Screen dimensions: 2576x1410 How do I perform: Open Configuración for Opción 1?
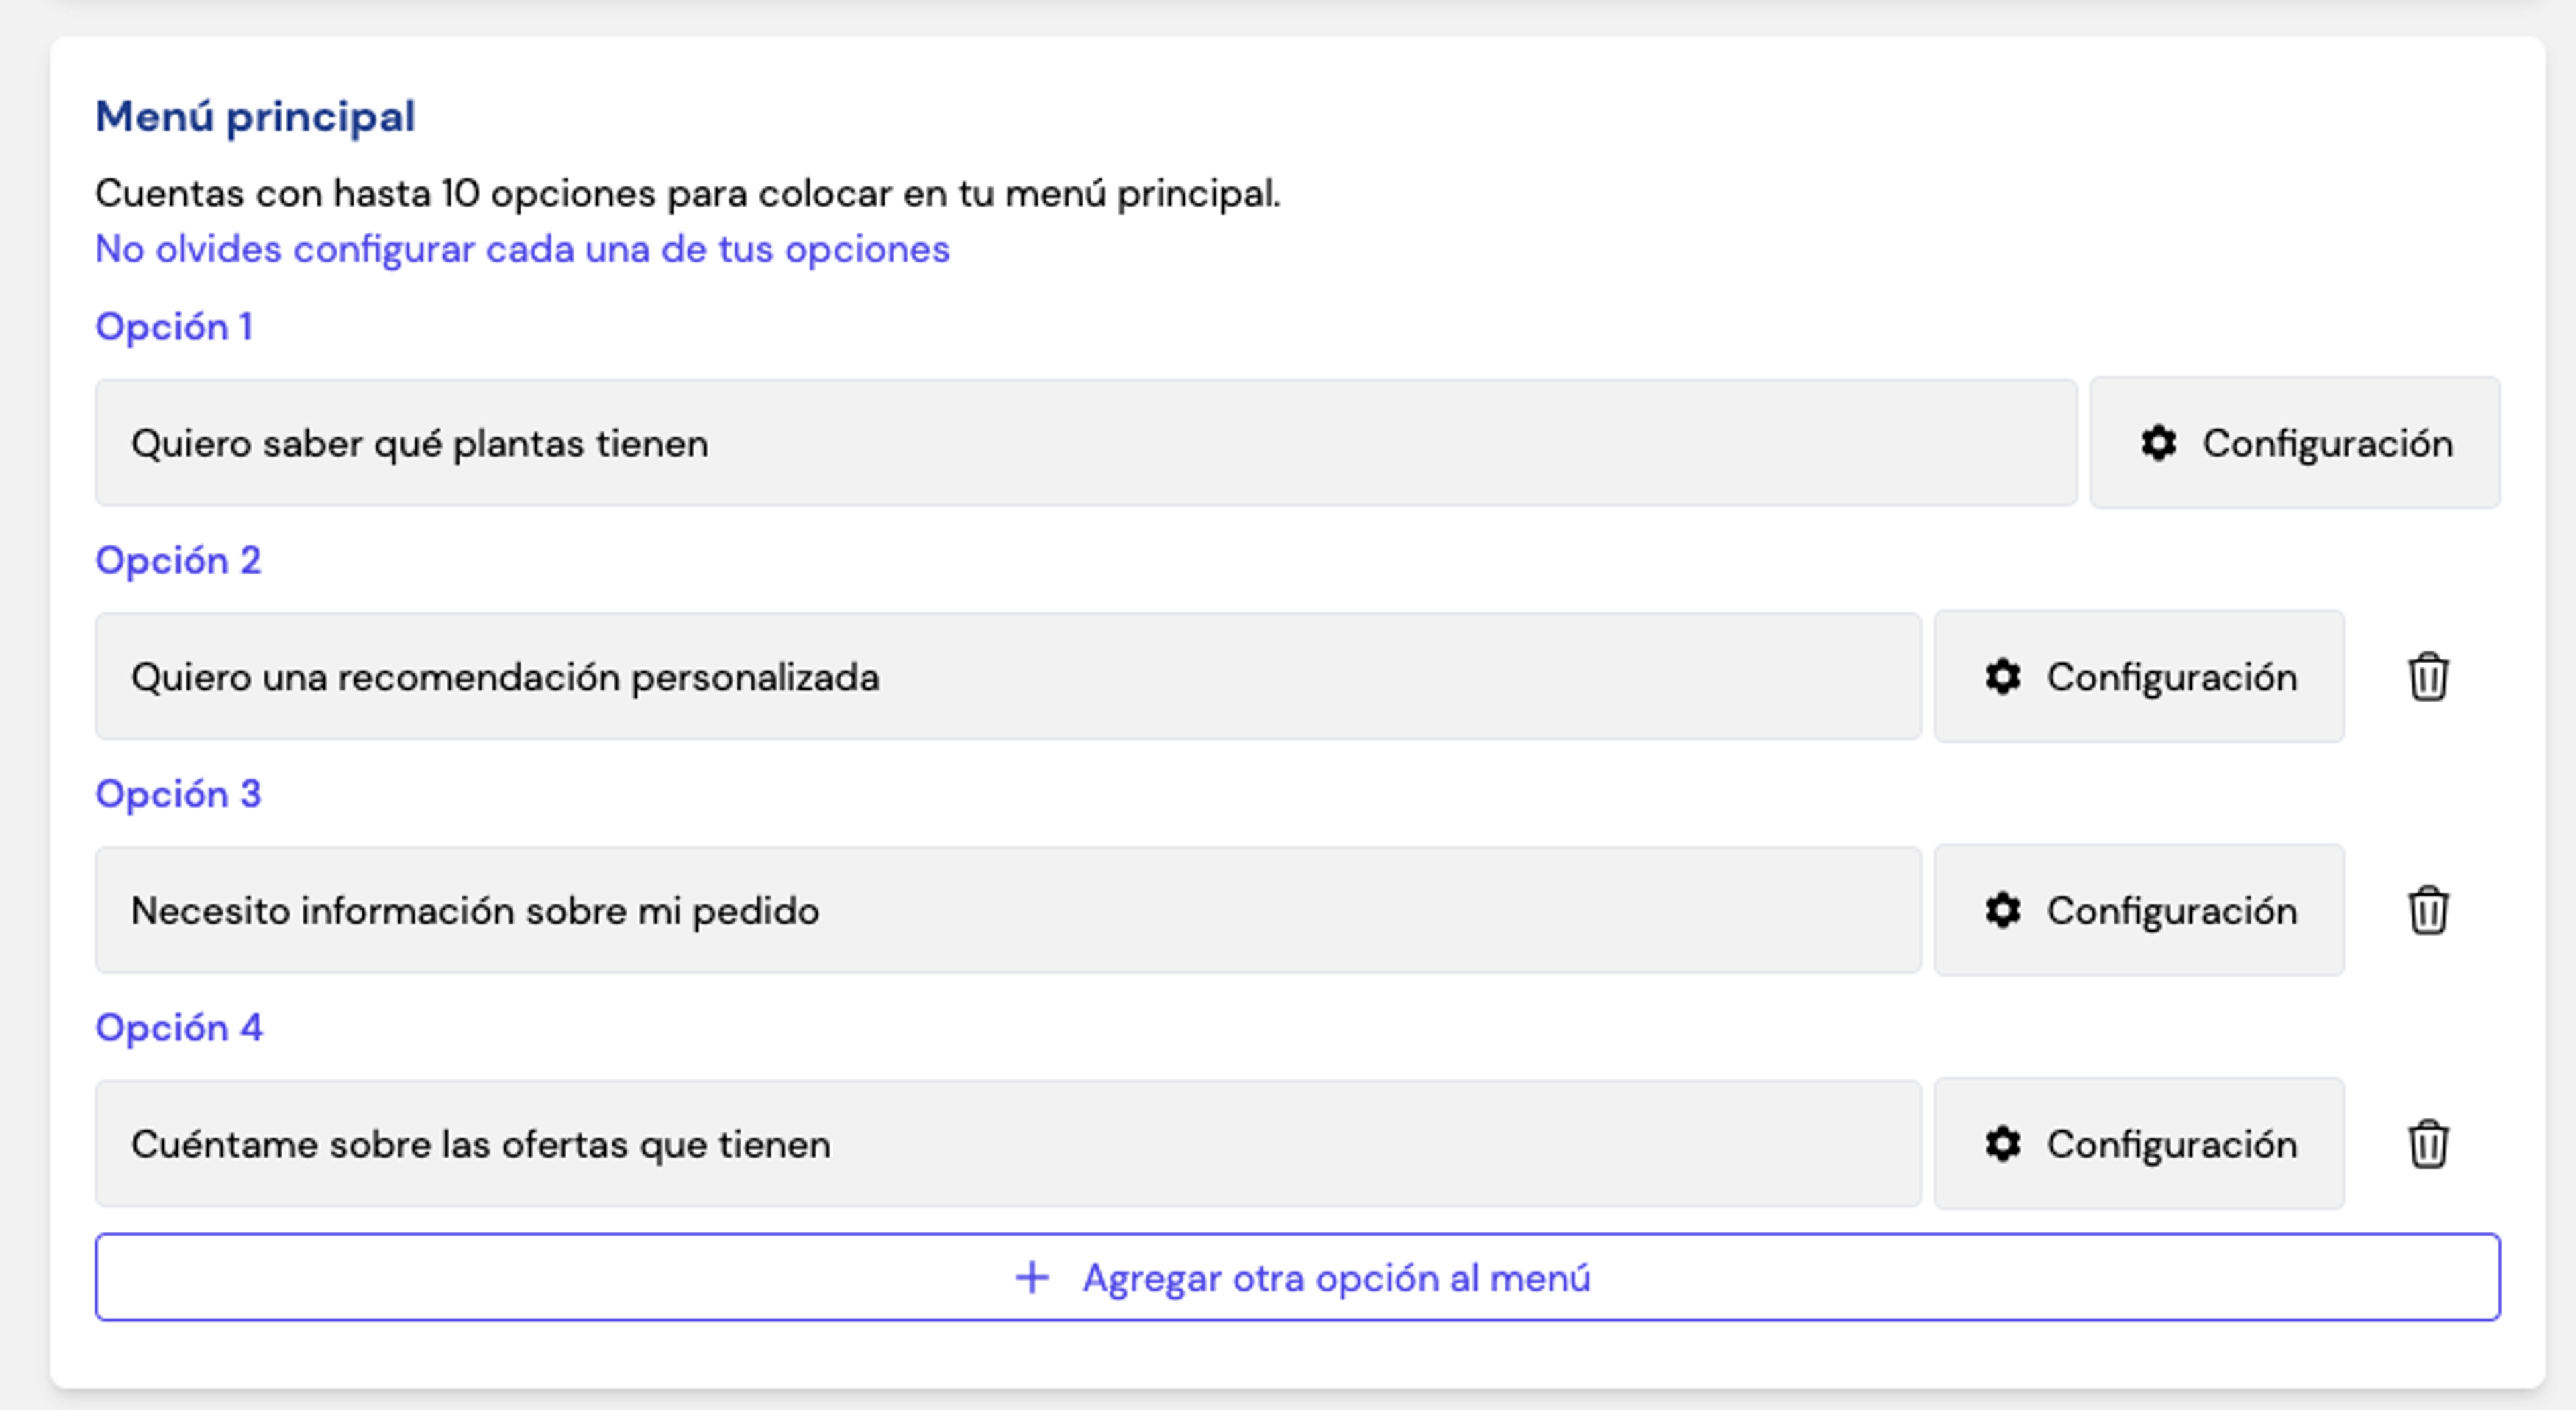tap(2295, 443)
